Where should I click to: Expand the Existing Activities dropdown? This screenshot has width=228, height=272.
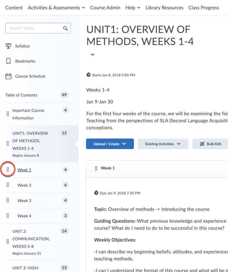tap(163, 144)
